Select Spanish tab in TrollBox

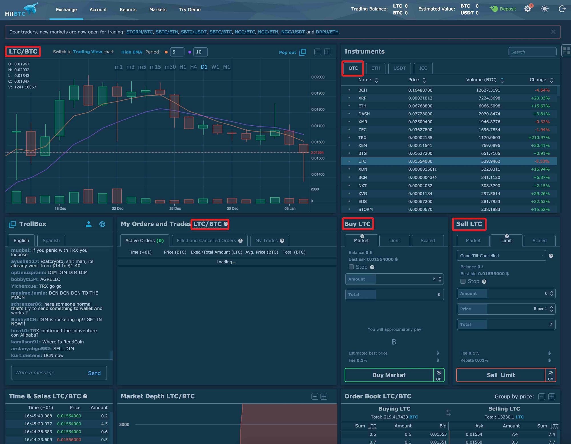click(x=51, y=241)
